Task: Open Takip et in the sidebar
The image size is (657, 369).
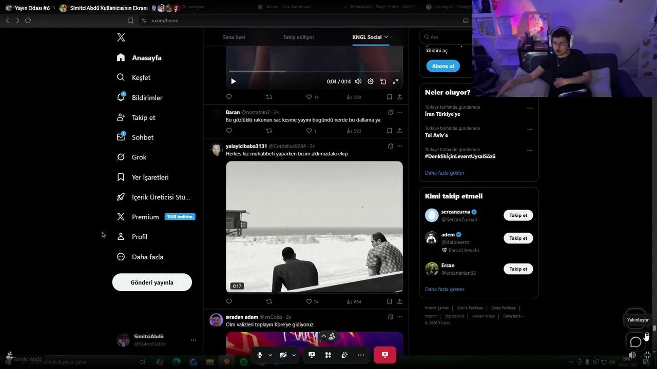Action: click(136, 117)
